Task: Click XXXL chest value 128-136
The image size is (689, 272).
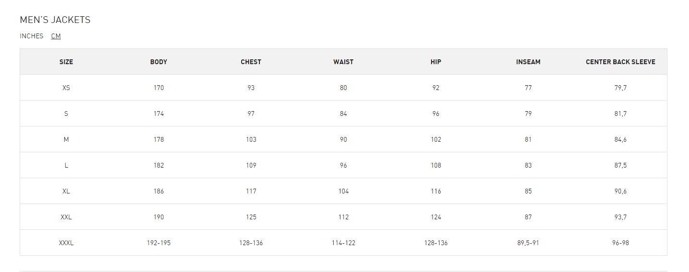Action: (x=251, y=243)
